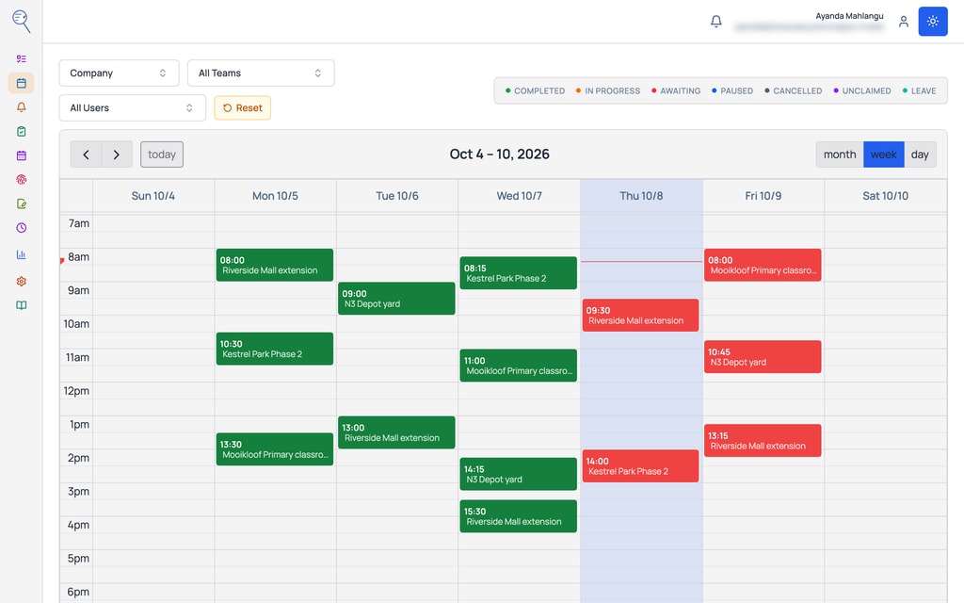Open Wednesday 14:15 N3 Depot yard event
The height and width of the screenshot is (603, 964).
519,474
